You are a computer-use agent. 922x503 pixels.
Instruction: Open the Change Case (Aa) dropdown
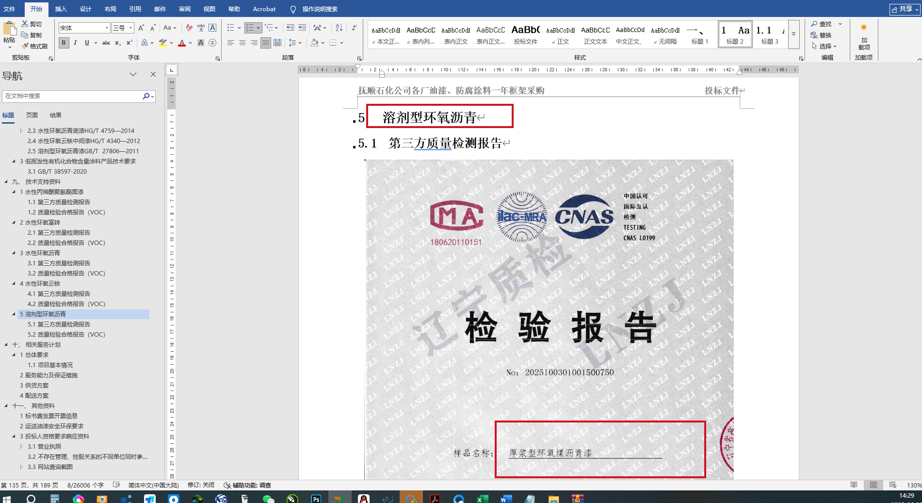[170, 28]
